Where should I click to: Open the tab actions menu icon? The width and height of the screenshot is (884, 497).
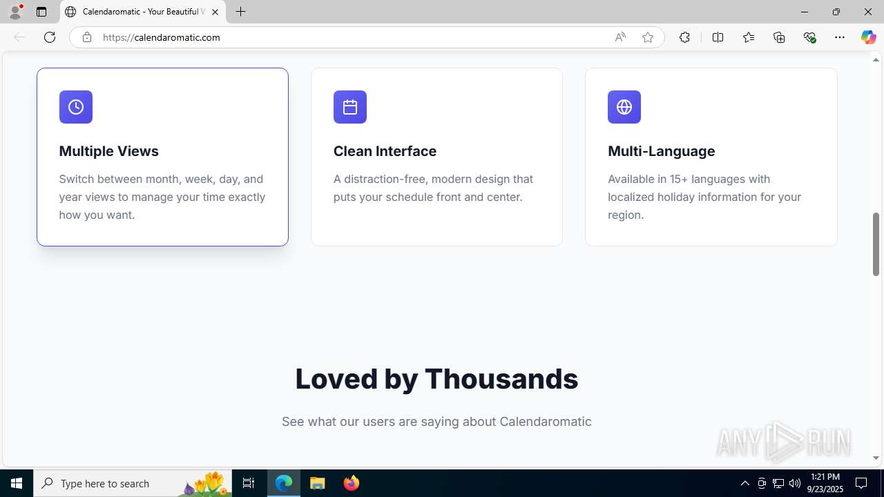click(x=41, y=12)
